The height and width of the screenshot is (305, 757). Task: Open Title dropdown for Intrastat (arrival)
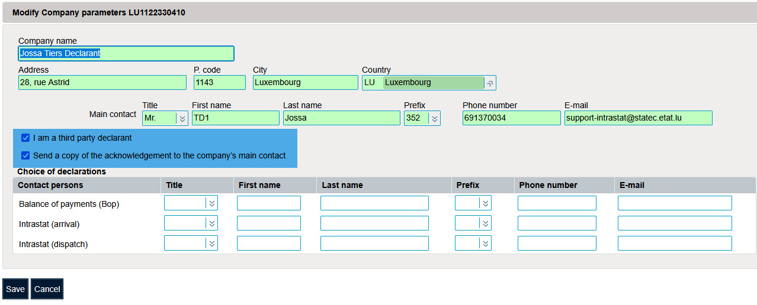coord(212,223)
